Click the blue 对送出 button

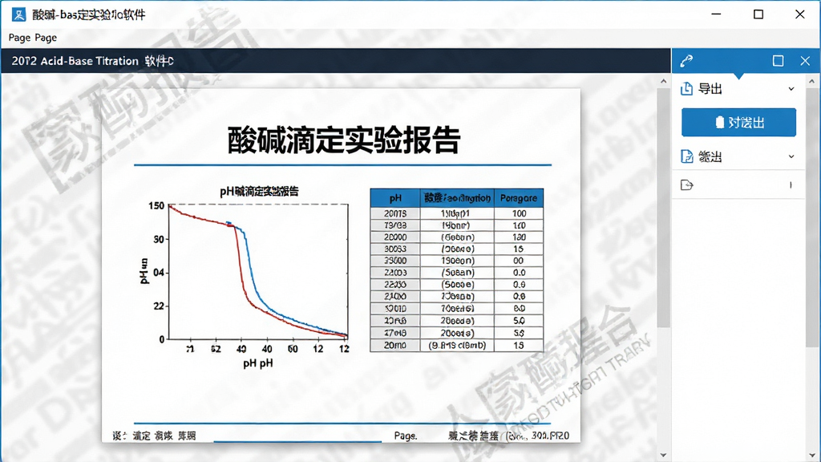click(x=738, y=123)
